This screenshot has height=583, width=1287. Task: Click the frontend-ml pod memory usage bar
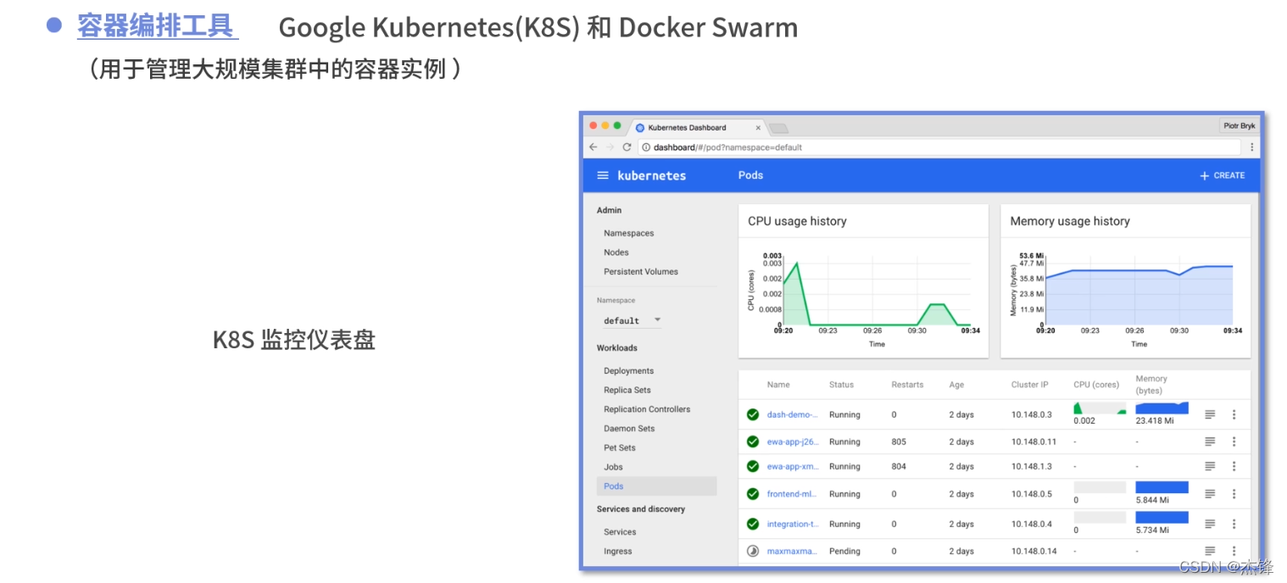click(x=1162, y=487)
